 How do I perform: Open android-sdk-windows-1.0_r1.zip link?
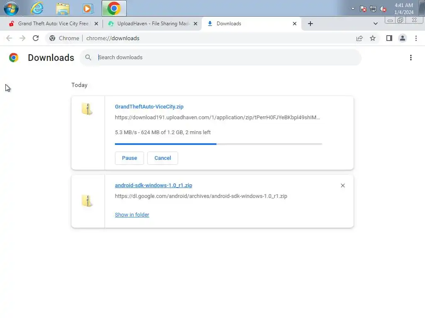154,185
